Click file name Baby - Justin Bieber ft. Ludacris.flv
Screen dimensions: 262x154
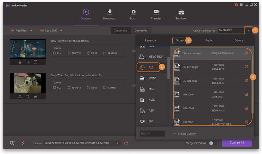point(70,41)
